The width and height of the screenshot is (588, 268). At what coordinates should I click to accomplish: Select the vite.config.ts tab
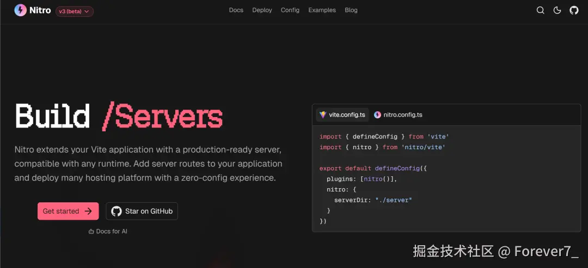pos(342,115)
